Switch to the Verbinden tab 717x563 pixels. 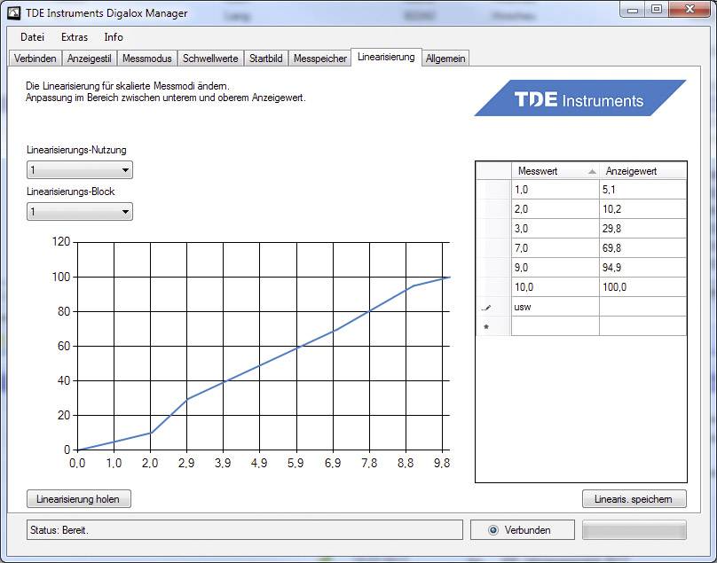point(35,58)
